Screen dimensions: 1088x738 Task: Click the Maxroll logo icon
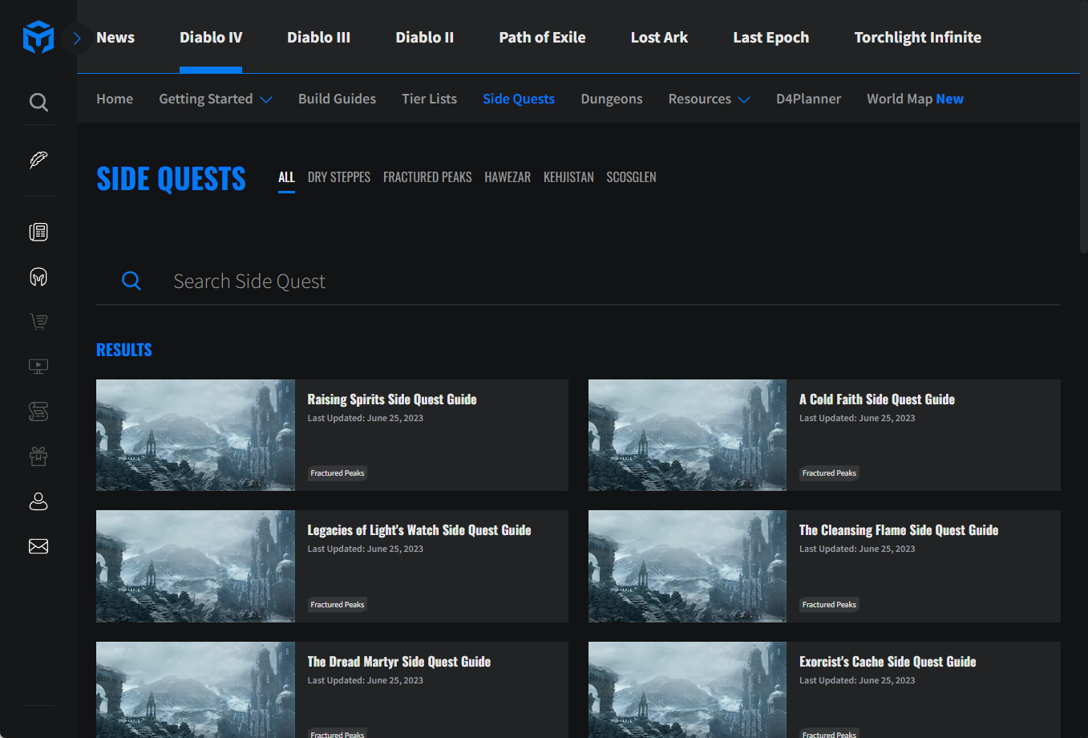coord(38,38)
